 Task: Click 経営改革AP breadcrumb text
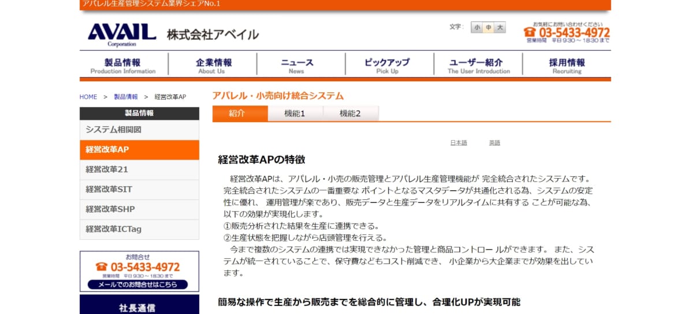click(x=170, y=97)
